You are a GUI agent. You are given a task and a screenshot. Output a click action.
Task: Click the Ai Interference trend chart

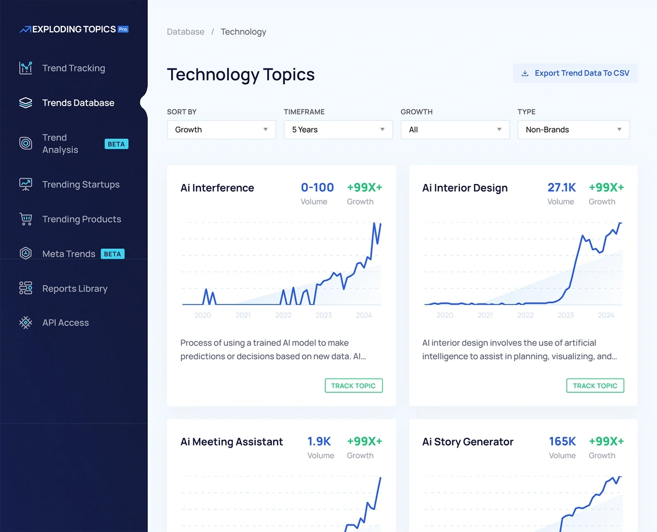282,264
